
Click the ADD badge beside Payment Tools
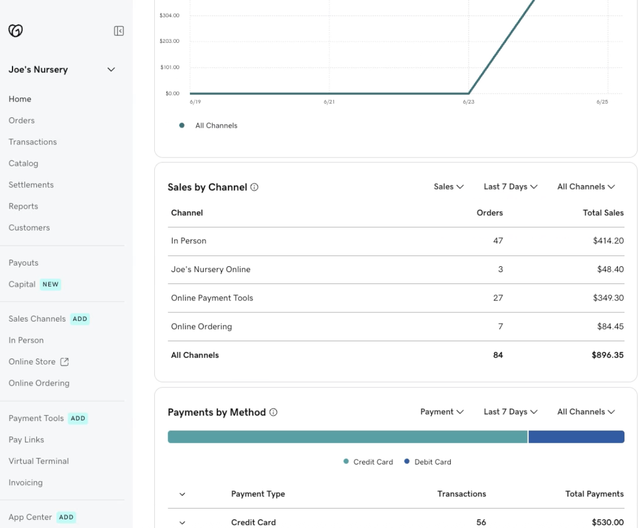tap(78, 418)
